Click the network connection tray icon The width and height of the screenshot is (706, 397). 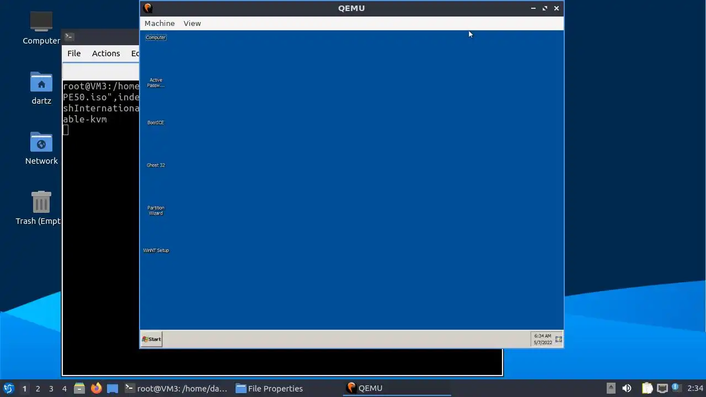coord(662,388)
